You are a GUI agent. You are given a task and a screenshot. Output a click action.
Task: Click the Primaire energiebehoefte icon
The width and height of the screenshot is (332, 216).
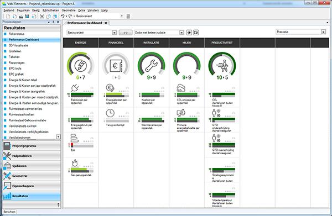coord(181,113)
